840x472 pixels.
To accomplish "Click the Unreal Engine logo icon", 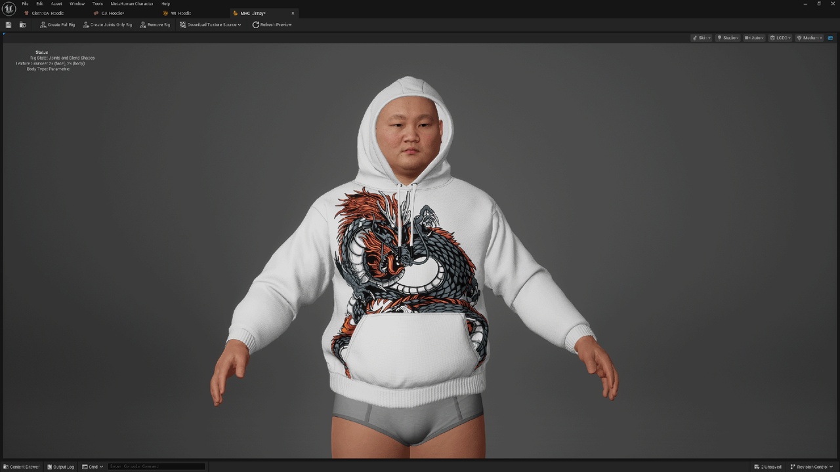I will pyautogui.click(x=10, y=8).
